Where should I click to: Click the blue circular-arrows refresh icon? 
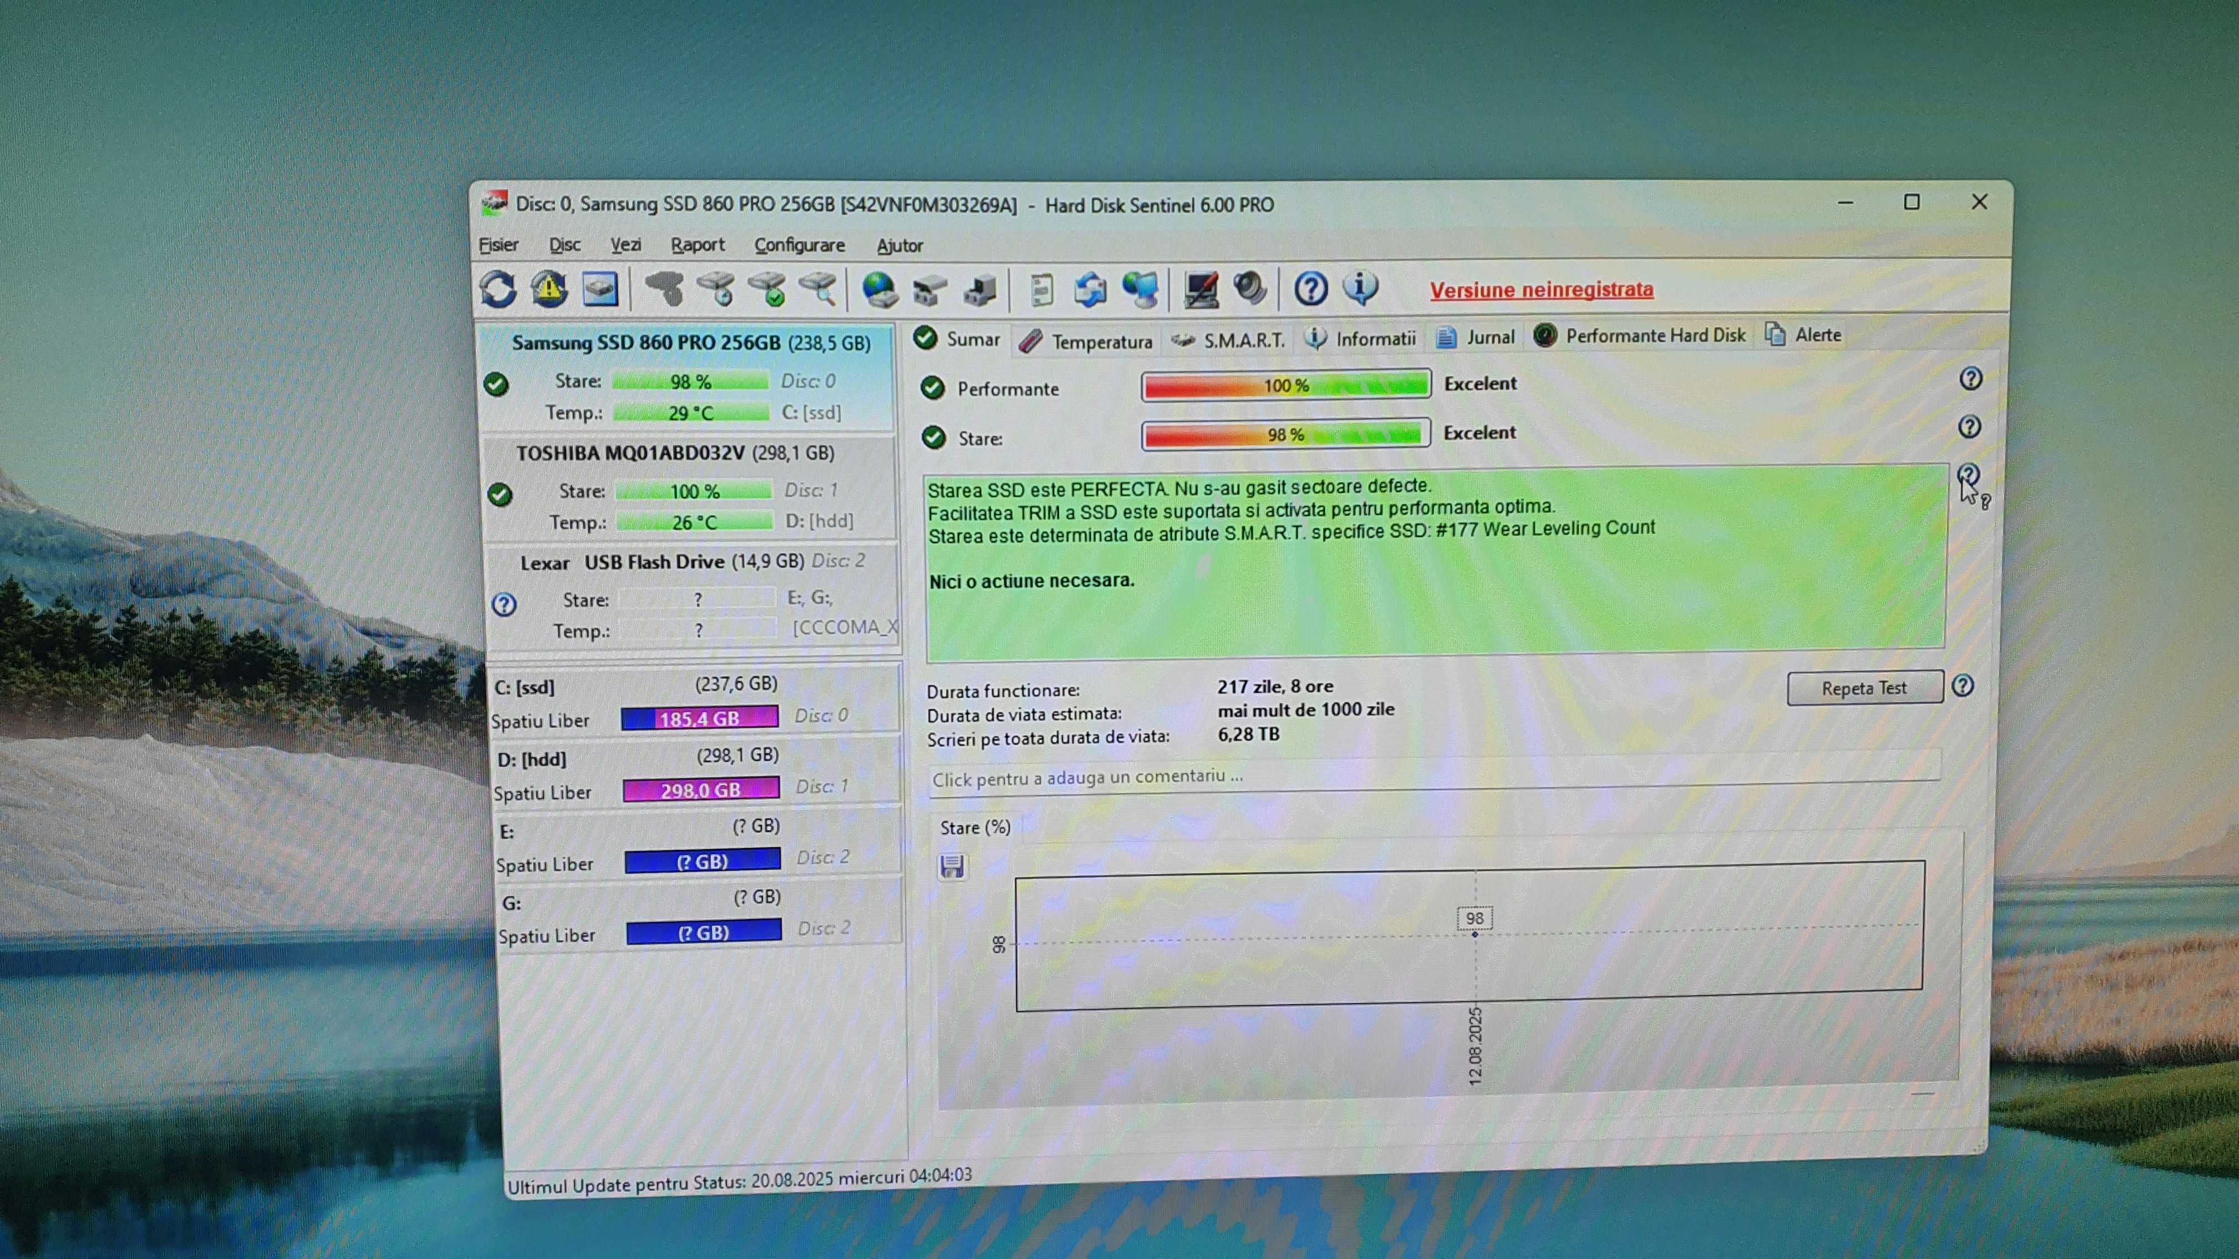498,290
